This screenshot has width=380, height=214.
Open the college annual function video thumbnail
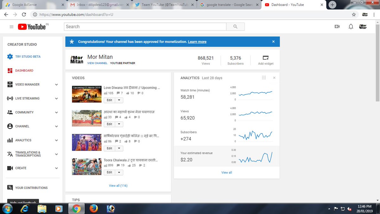point(87,142)
